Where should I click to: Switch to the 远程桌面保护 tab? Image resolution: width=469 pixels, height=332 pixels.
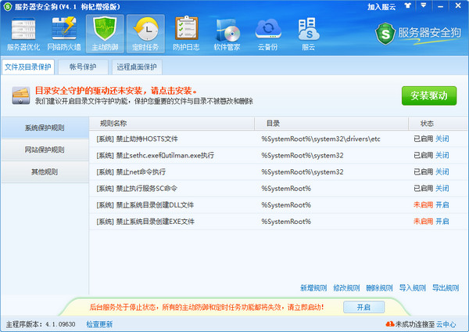(x=137, y=67)
